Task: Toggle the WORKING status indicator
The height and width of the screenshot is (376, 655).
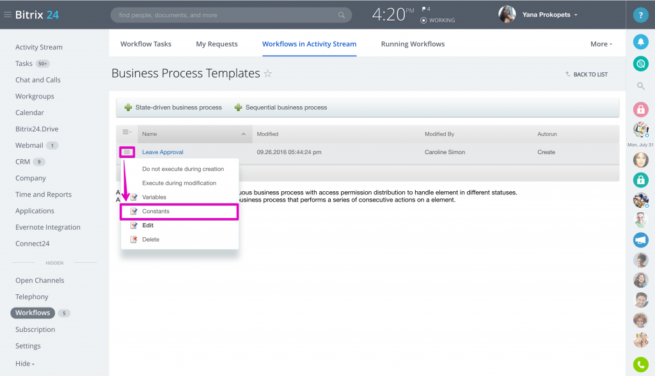Action: 438,20
